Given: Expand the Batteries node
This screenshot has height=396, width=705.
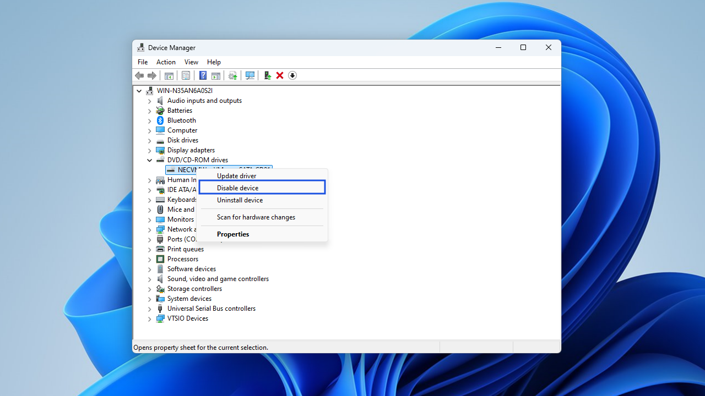Looking at the screenshot, I should 149,111.
